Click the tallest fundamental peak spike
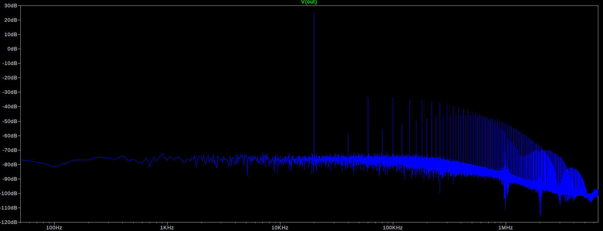The height and width of the screenshot is (231, 603). click(x=314, y=84)
